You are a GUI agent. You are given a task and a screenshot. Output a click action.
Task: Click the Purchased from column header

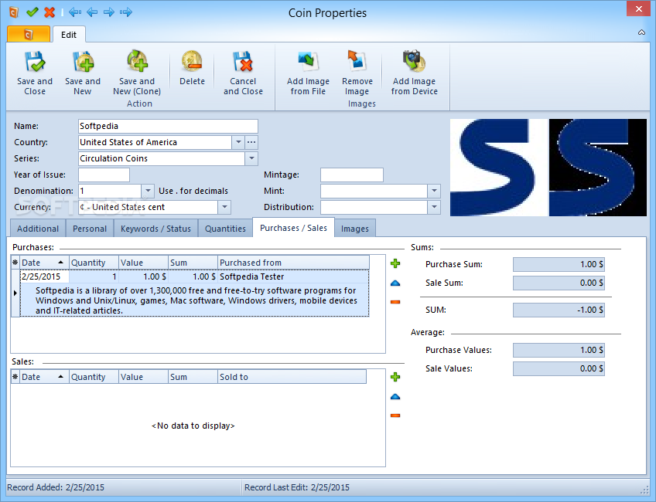tap(294, 263)
